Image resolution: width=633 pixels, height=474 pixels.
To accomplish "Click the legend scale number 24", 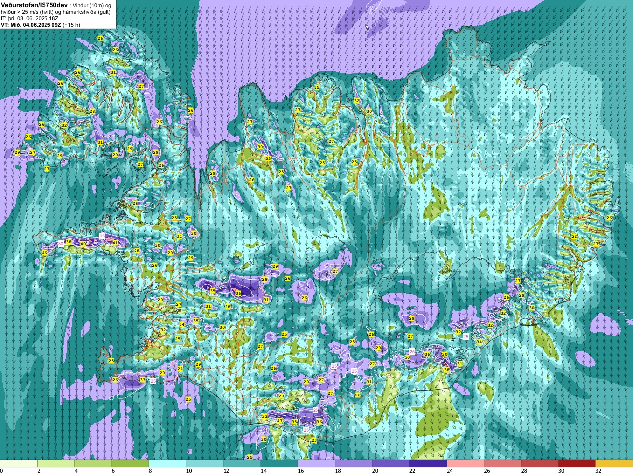I will (x=450, y=471).
